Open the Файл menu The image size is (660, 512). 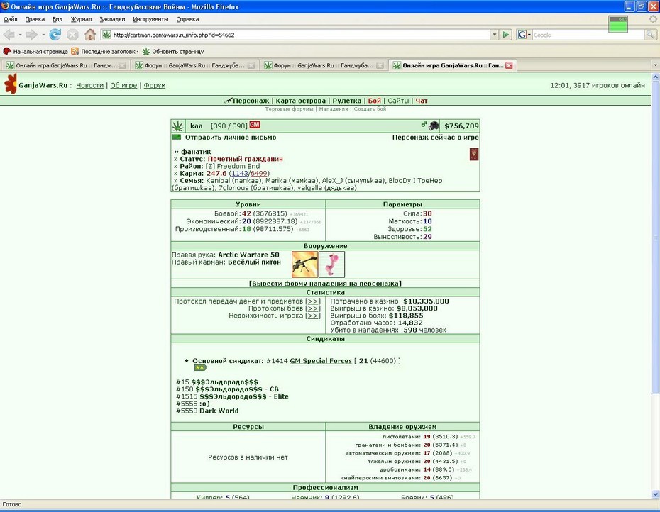tap(11, 19)
